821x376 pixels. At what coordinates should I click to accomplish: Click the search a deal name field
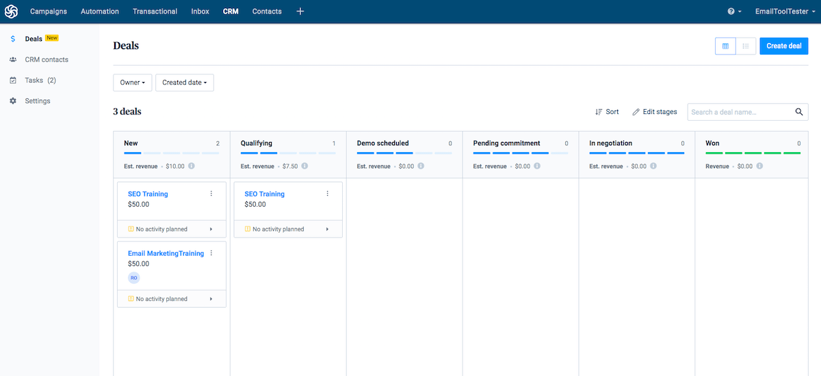pyautogui.click(x=740, y=112)
